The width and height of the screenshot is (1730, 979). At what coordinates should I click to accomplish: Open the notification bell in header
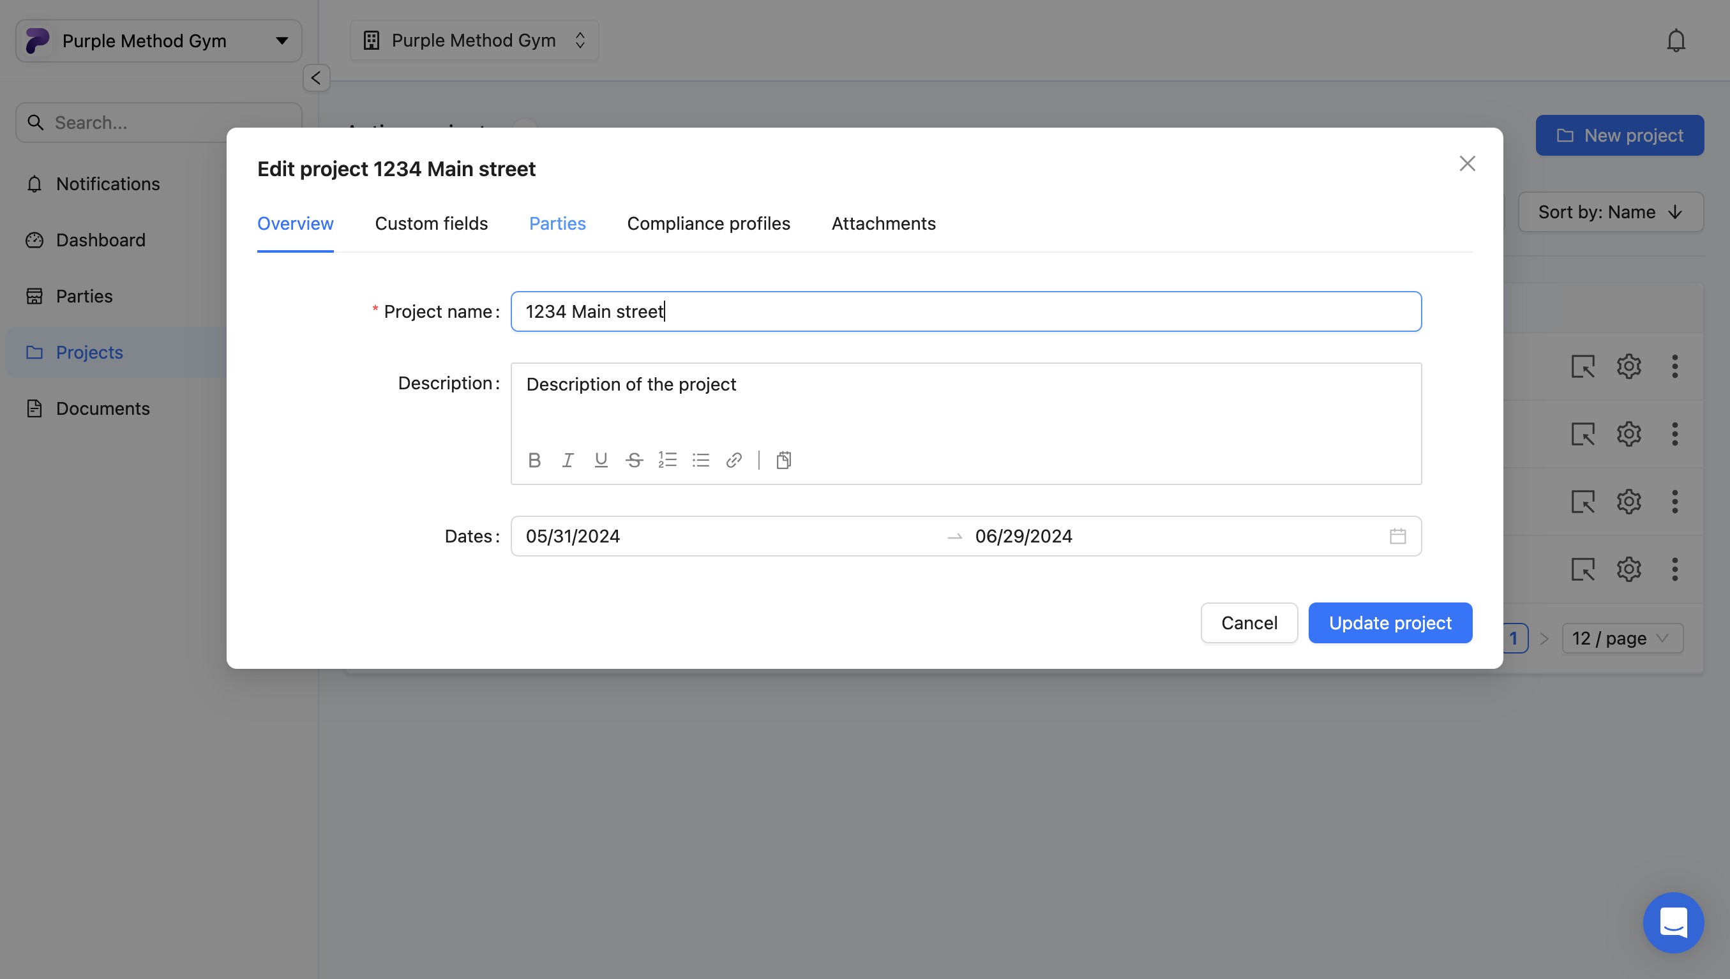(x=1676, y=40)
